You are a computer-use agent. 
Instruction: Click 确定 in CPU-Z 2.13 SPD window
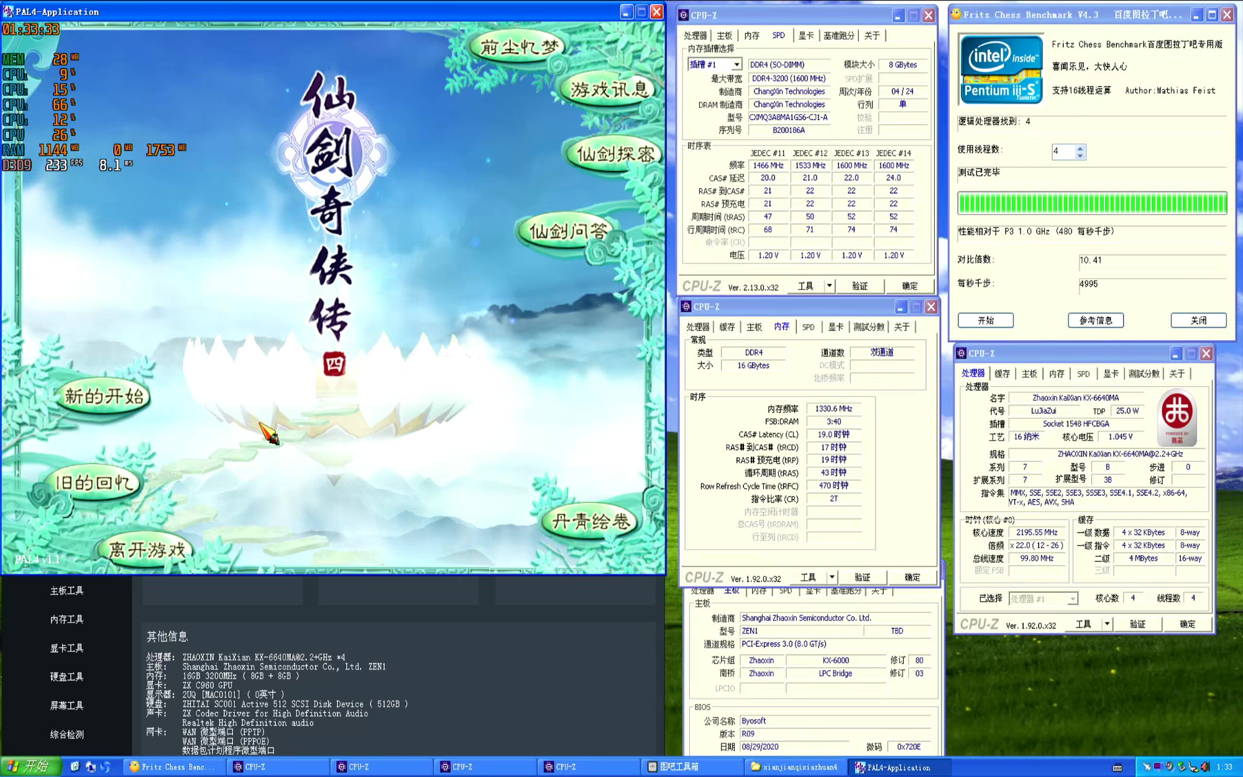[x=909, y=286]
